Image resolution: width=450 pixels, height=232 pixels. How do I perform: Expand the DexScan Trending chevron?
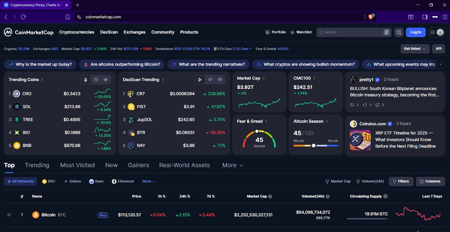click(x=163, y=80)
